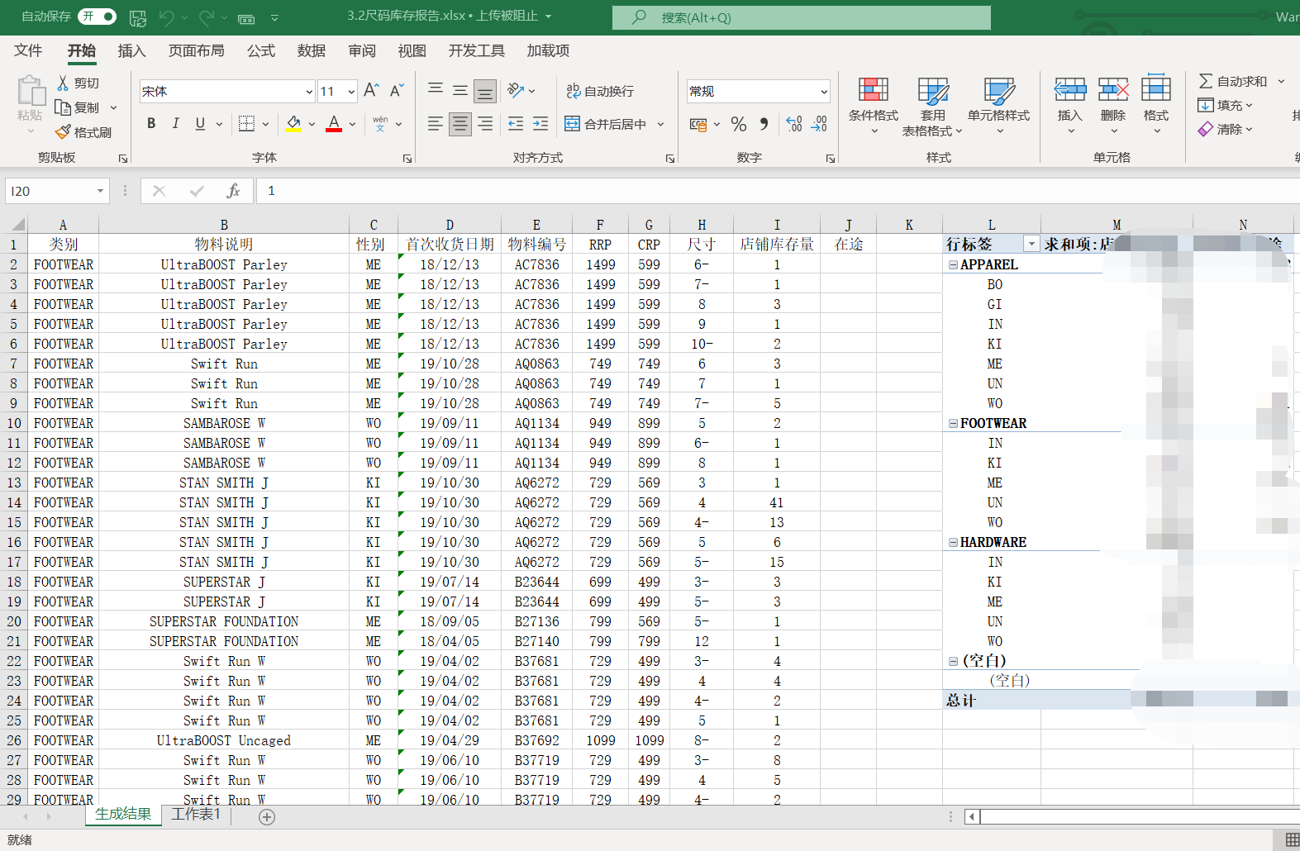
Task: Click the Undo arrow icon
Action: pyautogui.click(x=167, y=17)
